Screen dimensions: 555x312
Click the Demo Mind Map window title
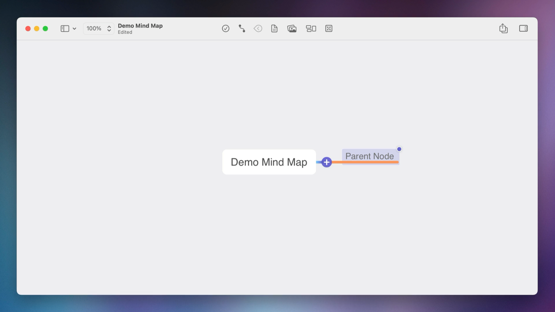coord(140,26)
